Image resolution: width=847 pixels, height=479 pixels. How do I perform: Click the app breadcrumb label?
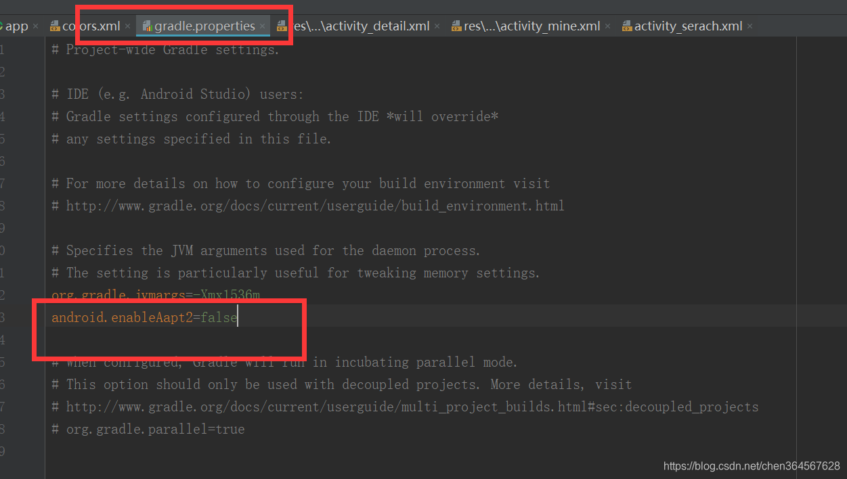pyautogui.click(x=17, y=25)
